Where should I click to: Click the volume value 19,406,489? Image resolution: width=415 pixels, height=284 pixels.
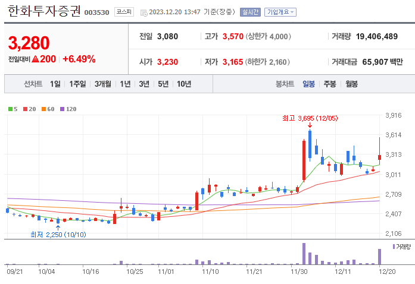(x=377, y=36)
